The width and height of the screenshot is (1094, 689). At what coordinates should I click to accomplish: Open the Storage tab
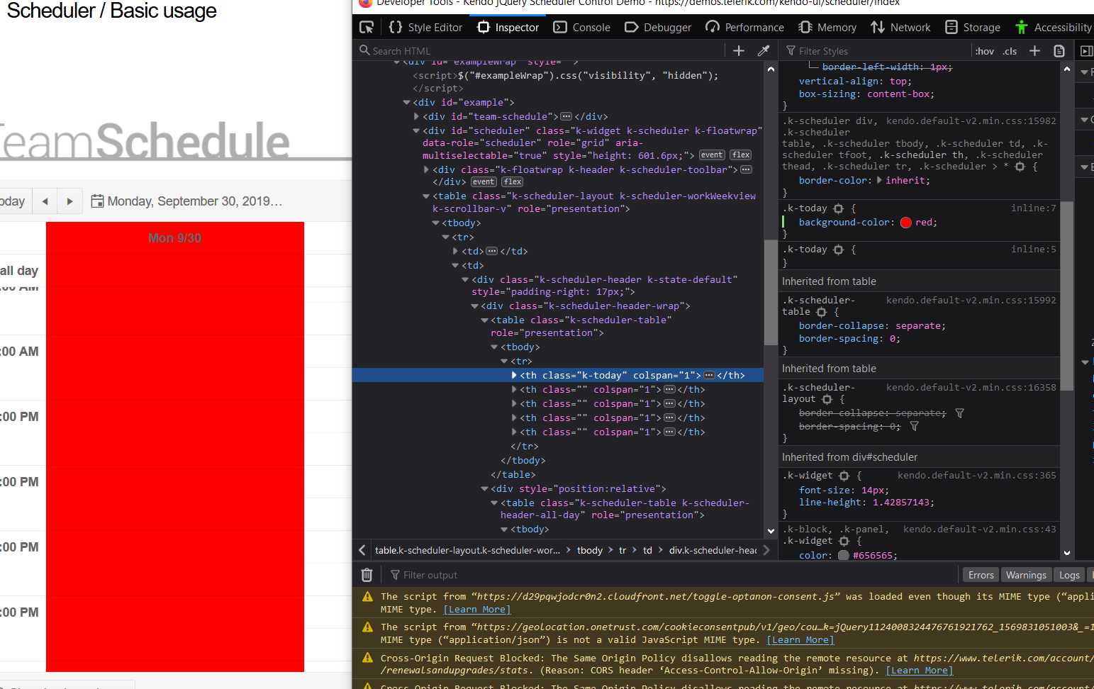click(973, 27)
